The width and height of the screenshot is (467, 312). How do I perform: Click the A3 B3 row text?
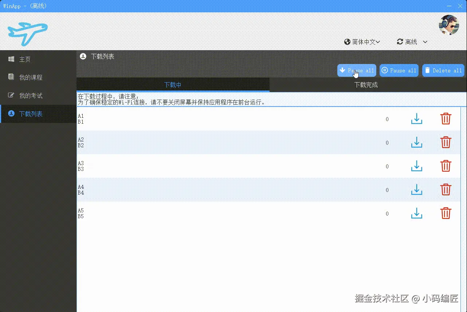81,166
